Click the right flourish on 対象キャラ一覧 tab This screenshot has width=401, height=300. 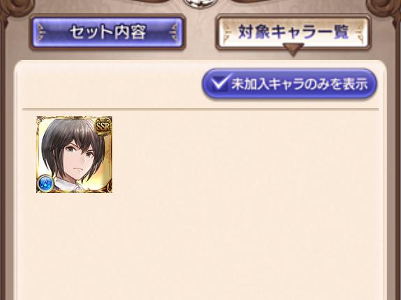358,32
